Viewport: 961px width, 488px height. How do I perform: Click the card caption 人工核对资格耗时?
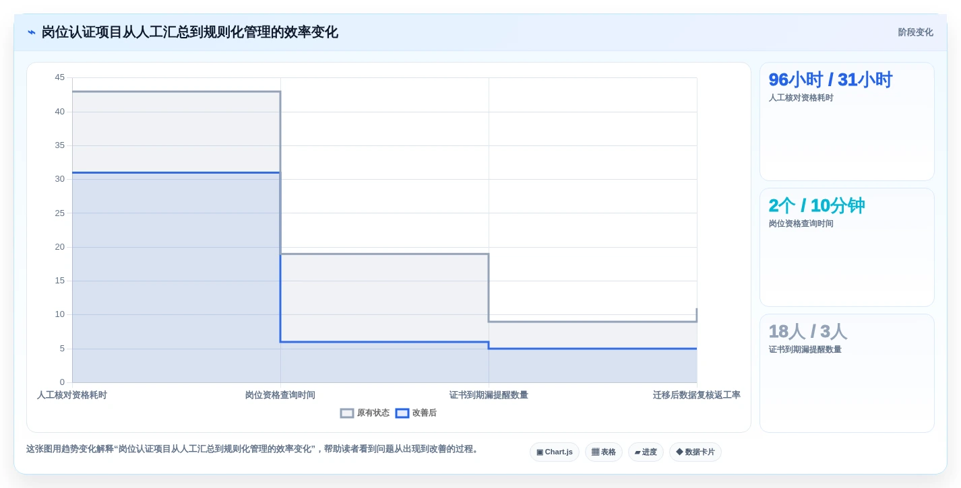(x=801, y=98)
